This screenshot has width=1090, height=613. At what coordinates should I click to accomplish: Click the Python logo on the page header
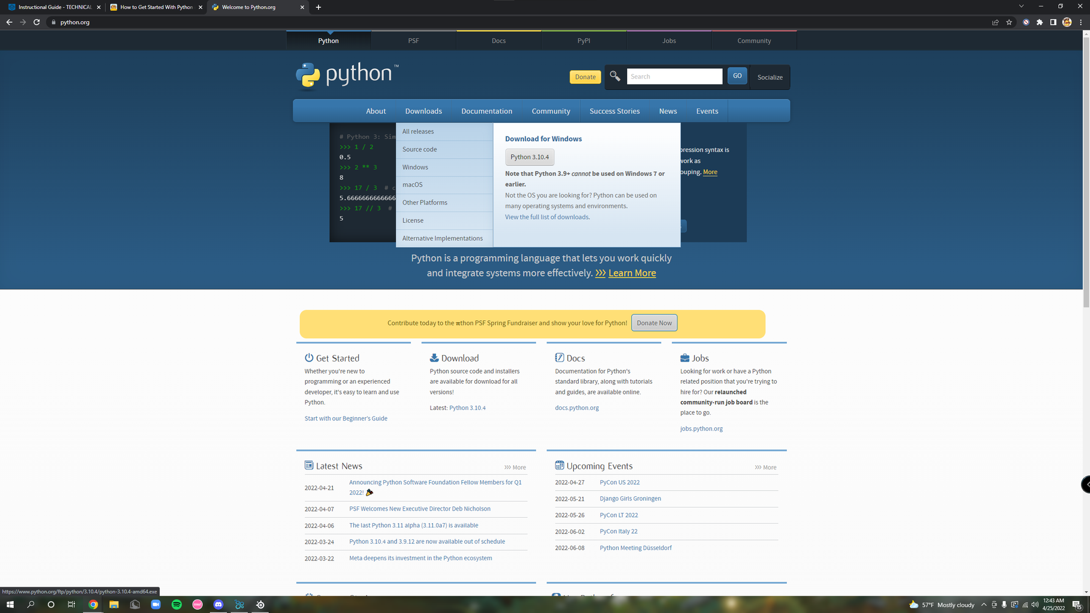[x=347, y=75]
